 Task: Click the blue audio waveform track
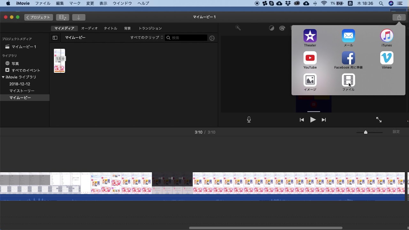pyautogui.click(x=203, y=197)
